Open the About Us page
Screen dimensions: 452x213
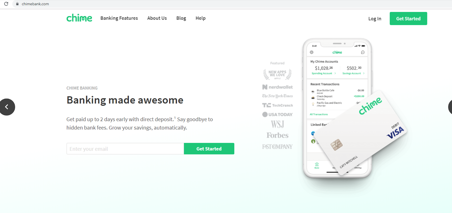coord(157,18)
